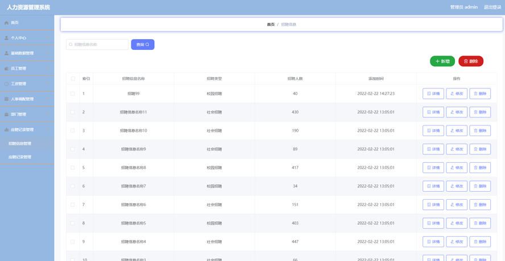Click the green 新增 add button
Screen dimensions: 505x261
coord(442,61)
